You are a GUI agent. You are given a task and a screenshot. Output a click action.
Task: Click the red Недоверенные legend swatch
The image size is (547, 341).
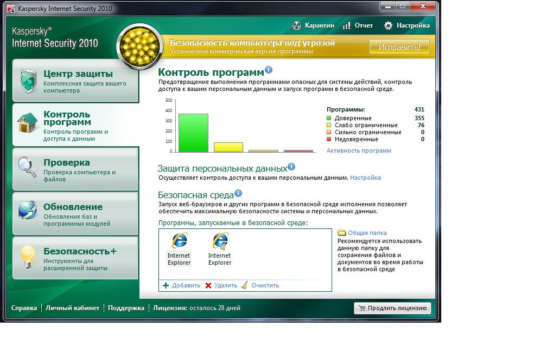(329, 139)
